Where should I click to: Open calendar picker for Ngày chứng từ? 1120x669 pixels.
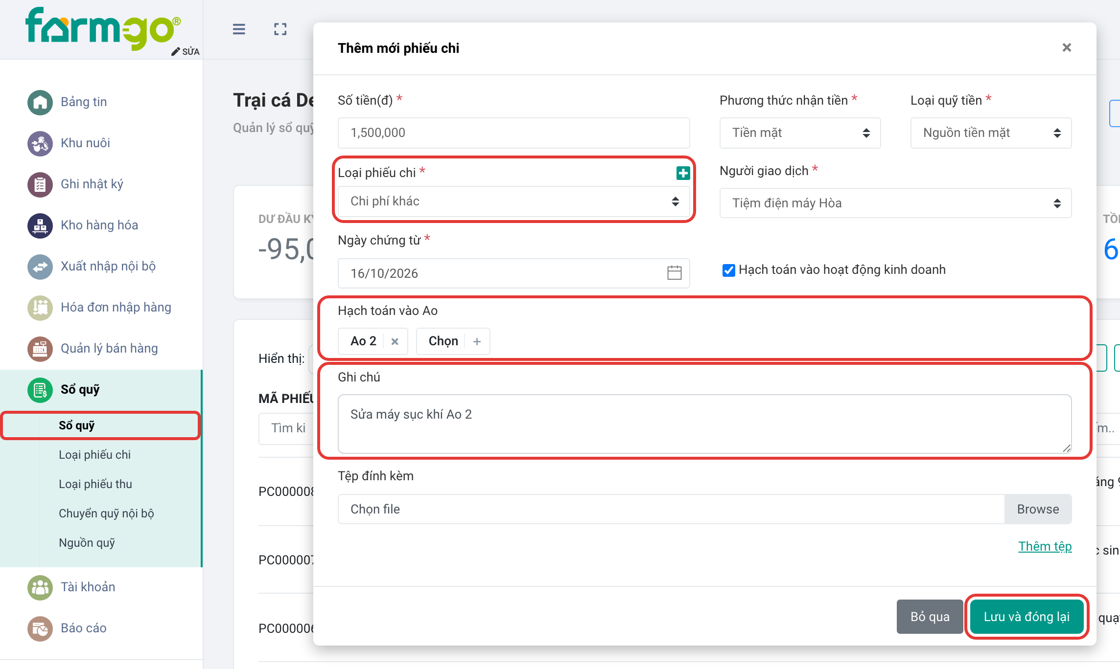pyautogui.click(x=674, y=273)
